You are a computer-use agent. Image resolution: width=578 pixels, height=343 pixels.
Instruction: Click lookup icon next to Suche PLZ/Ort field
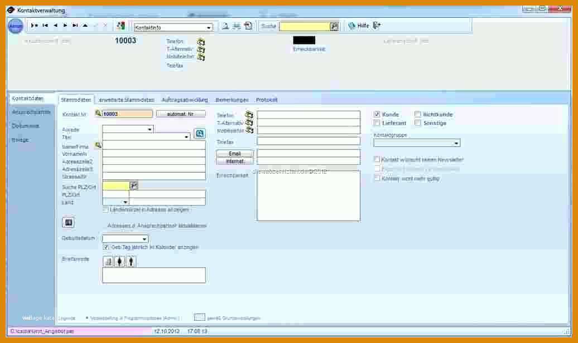[x=133, y=185]
